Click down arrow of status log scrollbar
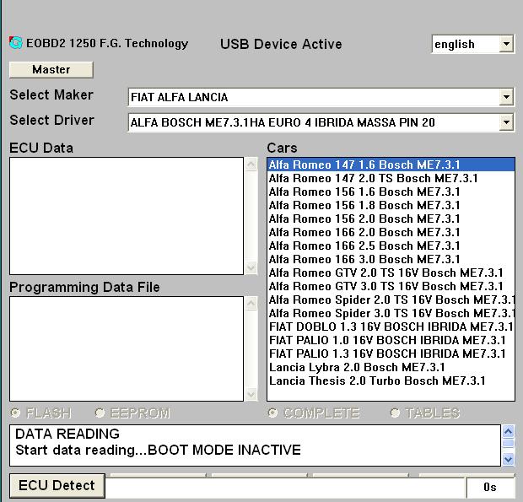The image size is (523, 502). 508,459
